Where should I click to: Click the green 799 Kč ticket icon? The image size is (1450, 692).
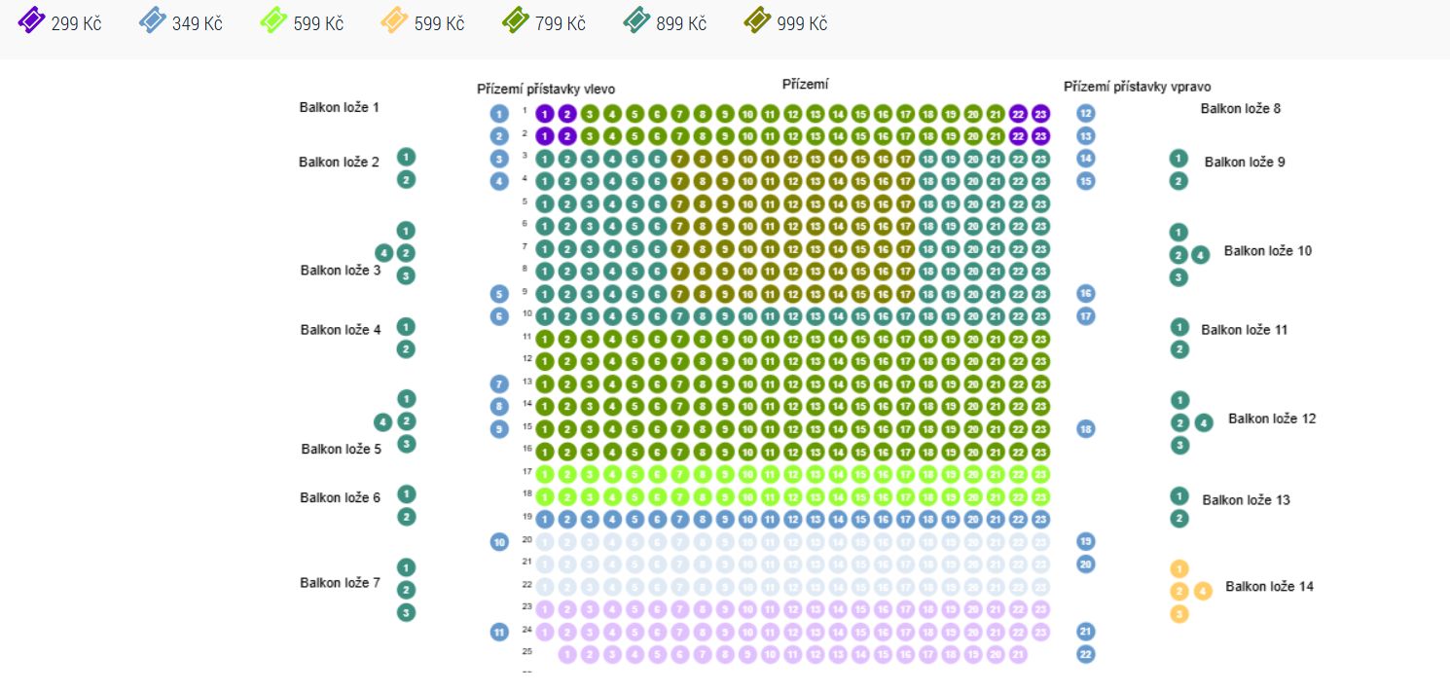pyautogui.click(x=516, y=21)
